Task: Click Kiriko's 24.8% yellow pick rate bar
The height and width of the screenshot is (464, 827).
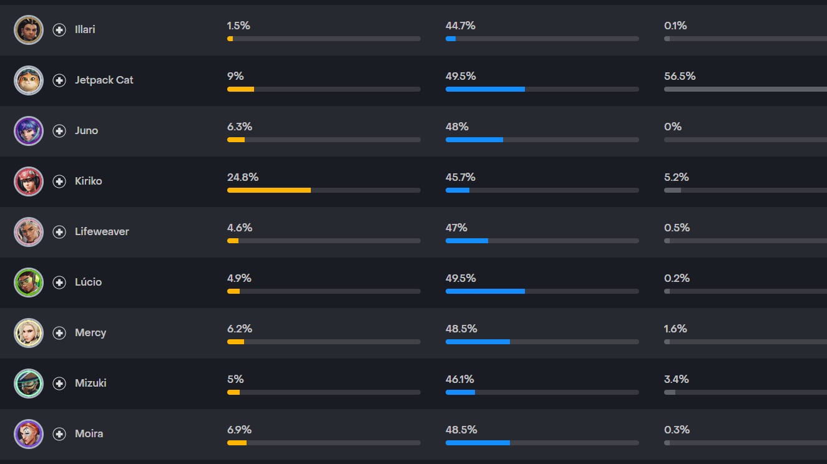Action: (323, 190)
